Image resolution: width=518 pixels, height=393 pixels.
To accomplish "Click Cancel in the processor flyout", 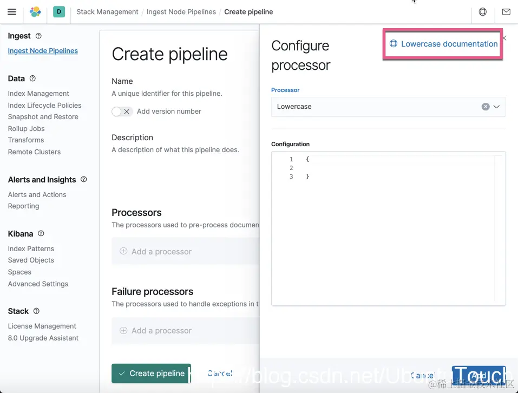I will (423, 375).
